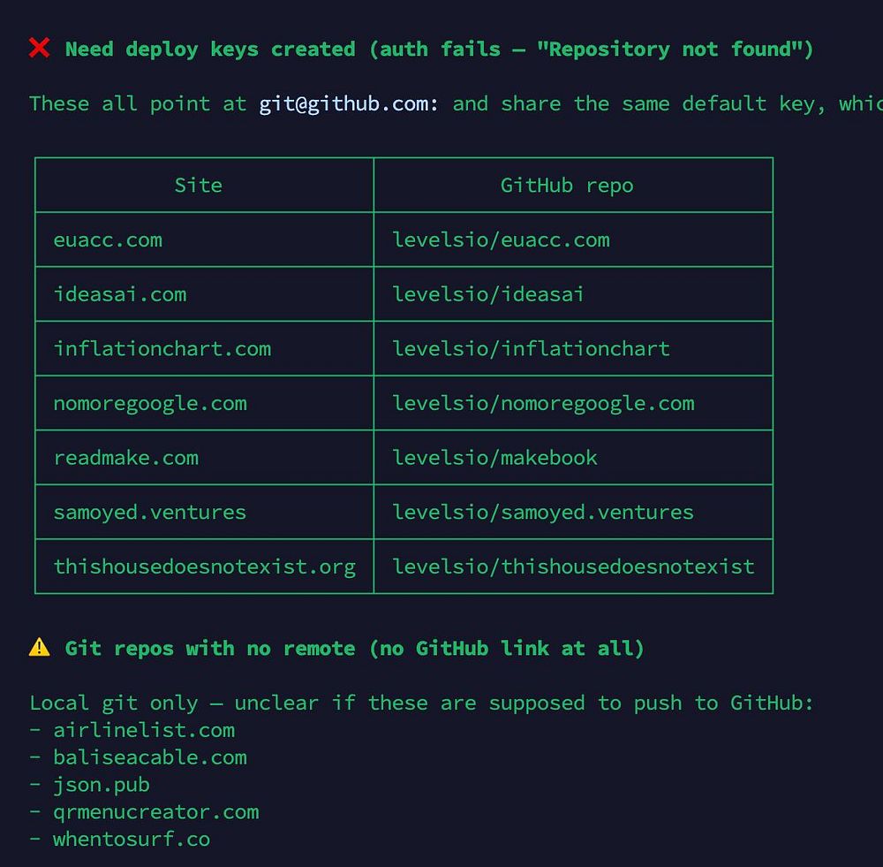Click the git@github.com: highlighted text
Viewport: 883px width, 867px height.
click(x=349, y=103)
